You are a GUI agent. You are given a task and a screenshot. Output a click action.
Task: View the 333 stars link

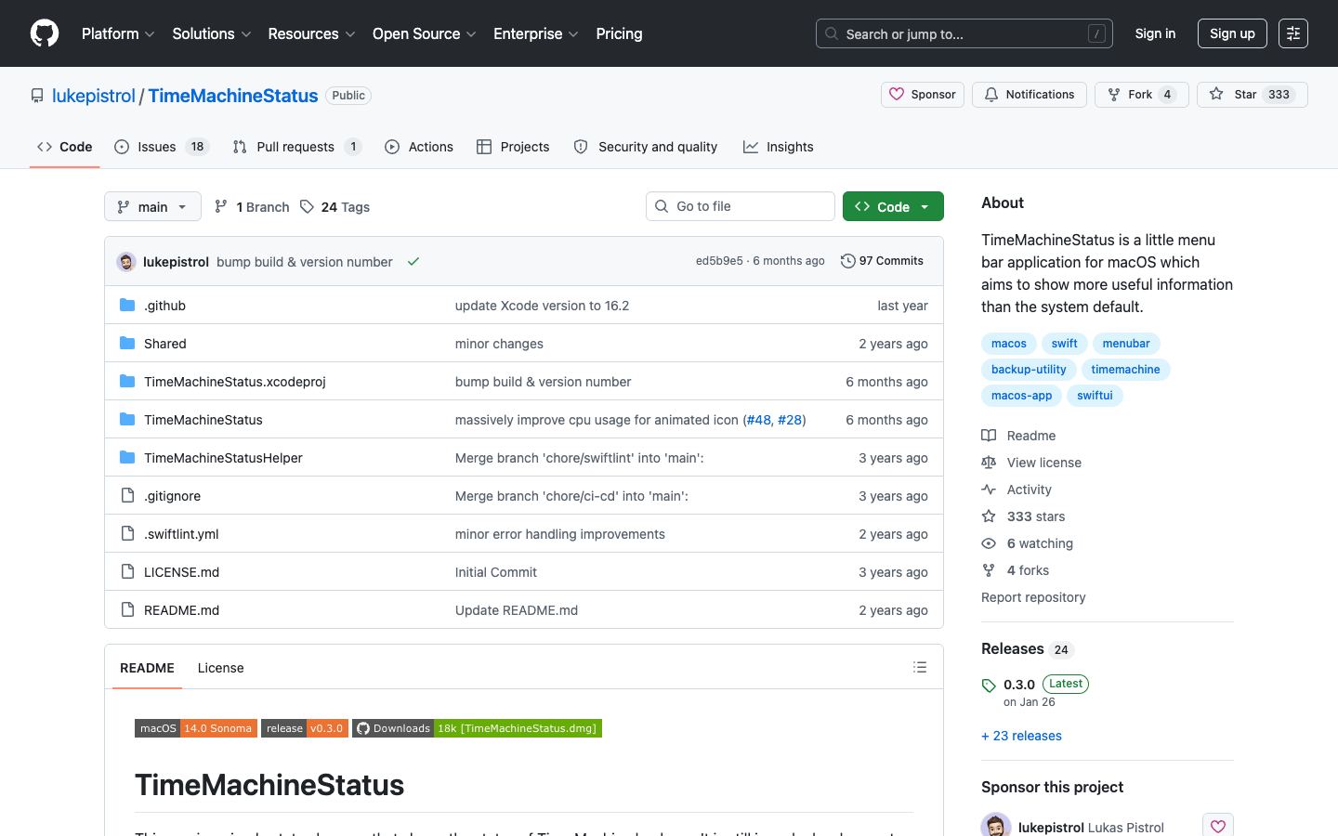coord(1023,516)
